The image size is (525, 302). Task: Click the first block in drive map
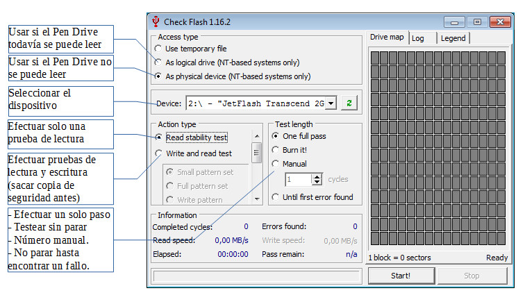pos(375,58)
